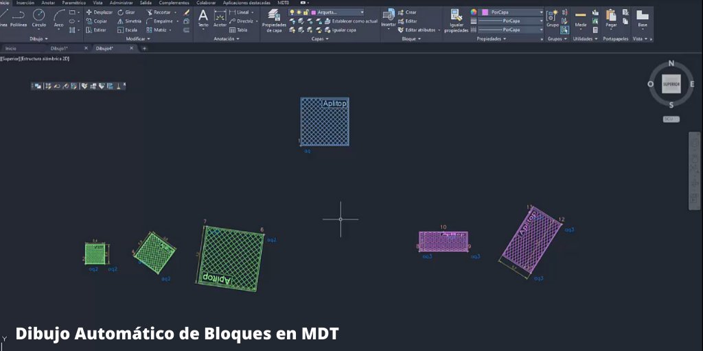
Task: Open the MDT8 ribbon tab
Action: (x=284, y=3)
